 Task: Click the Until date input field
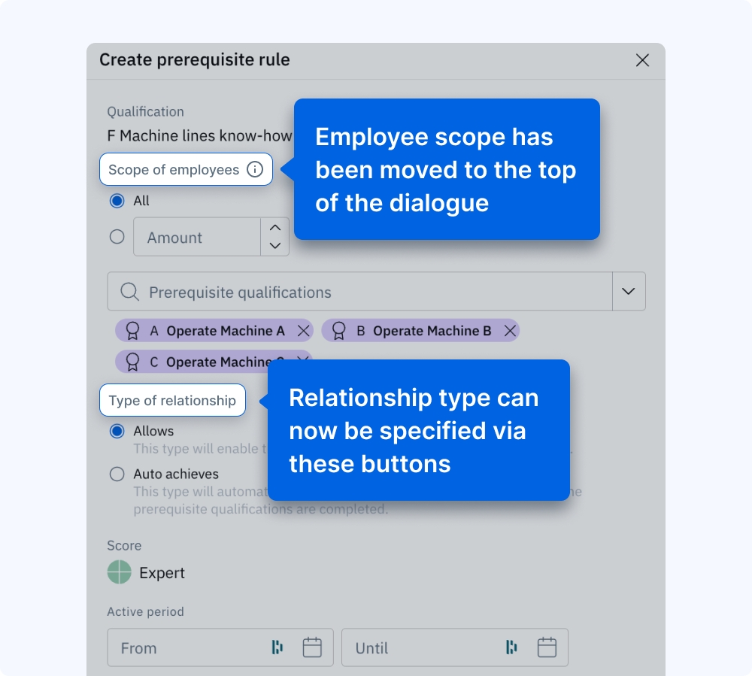(421, 647)
